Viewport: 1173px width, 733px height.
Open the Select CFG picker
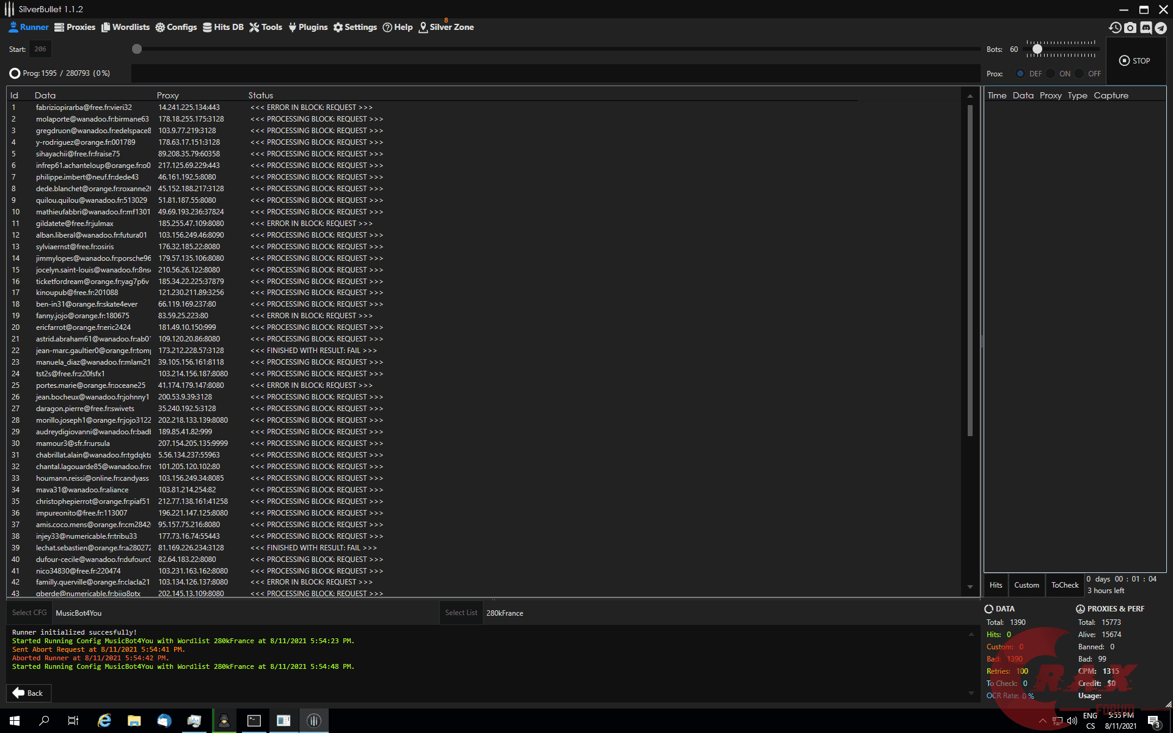[29, 613]
